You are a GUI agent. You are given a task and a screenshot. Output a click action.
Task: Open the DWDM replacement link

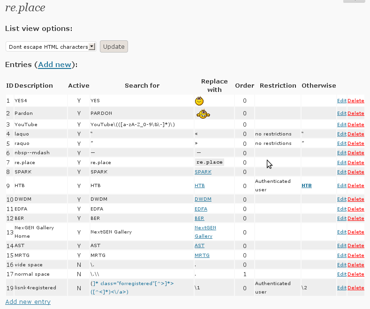pos(203,199)
